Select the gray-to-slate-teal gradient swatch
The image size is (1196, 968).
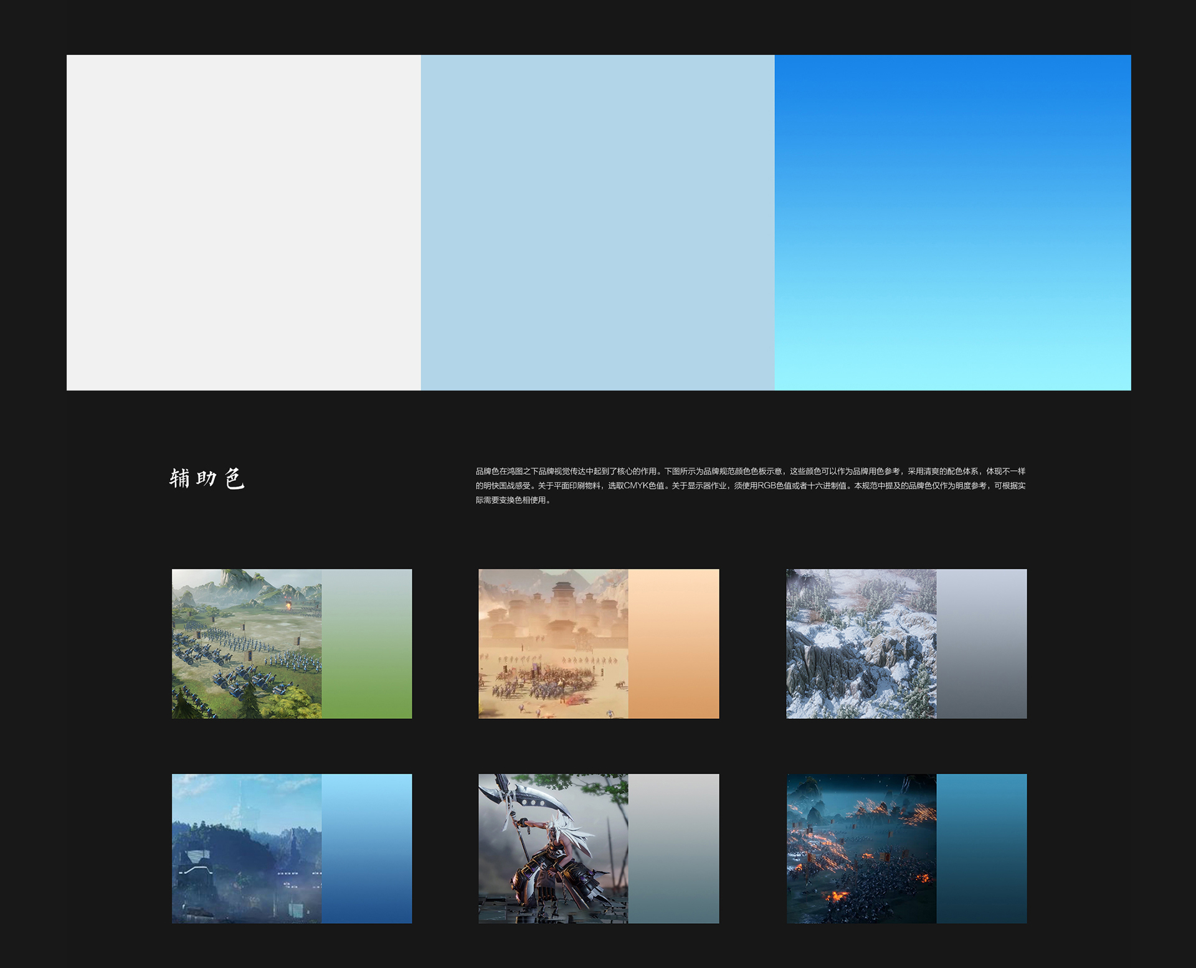tap(673, 848)
